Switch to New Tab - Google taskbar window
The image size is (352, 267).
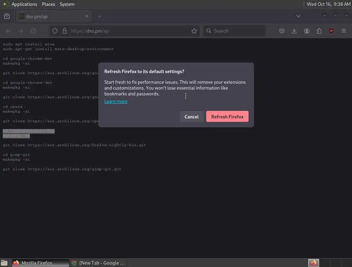[x=98, y=263]
